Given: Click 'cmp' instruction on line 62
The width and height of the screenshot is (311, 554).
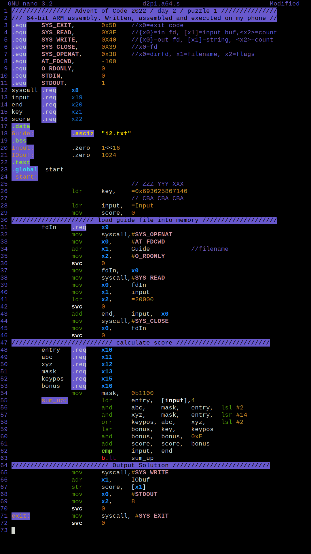Looking at the screenshot, I should pos(107,451).
